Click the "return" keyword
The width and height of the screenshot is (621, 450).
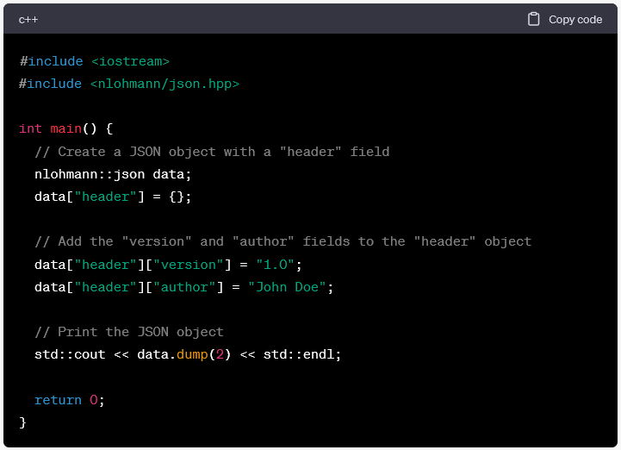point(58,400)
